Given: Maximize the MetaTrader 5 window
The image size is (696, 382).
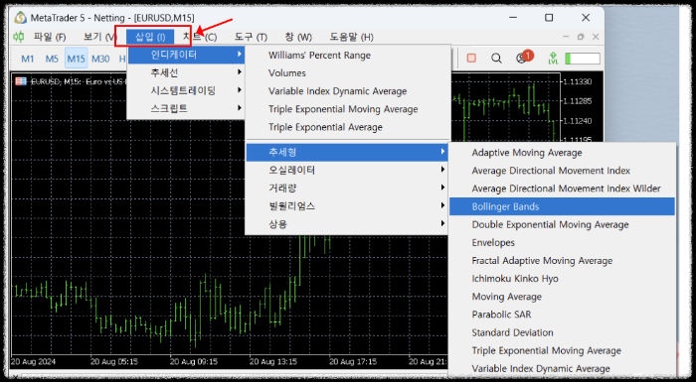Looking at the screenshot, I should click(549, 18).
